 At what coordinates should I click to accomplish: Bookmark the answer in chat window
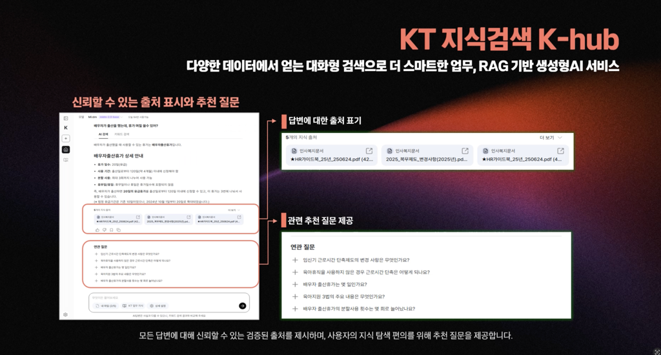111,230
